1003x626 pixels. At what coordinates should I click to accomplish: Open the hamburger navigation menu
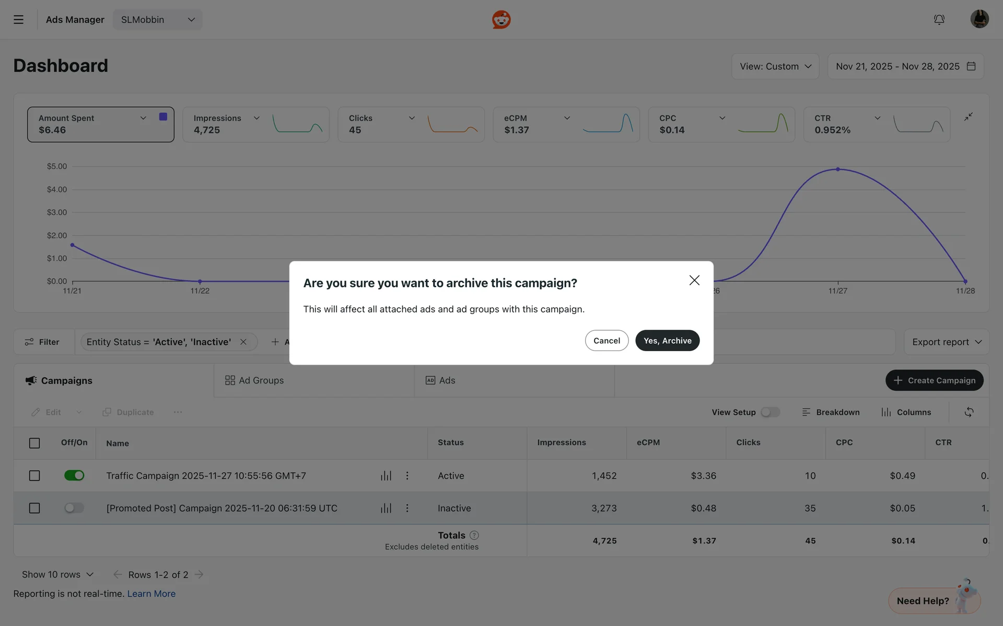[x=18, y=20]
